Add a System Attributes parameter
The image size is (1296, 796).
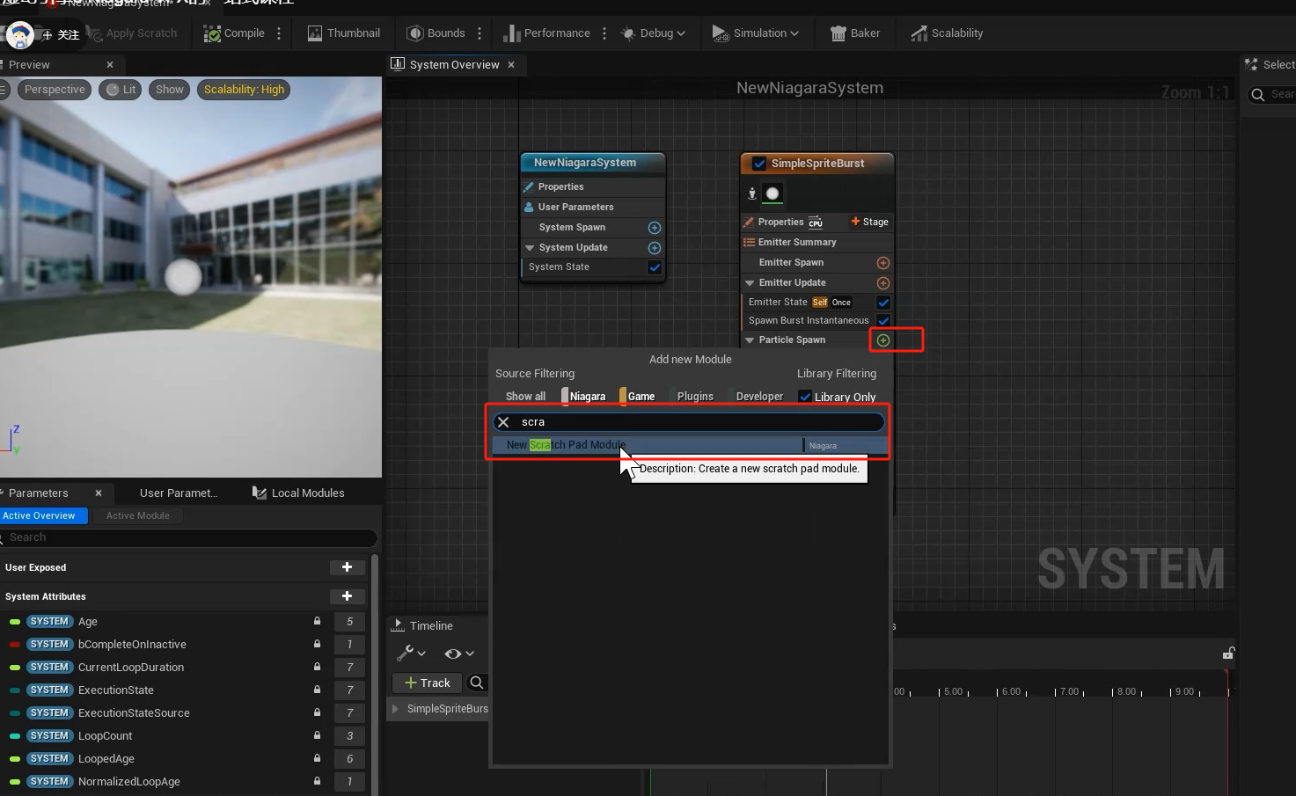(348, 596)
